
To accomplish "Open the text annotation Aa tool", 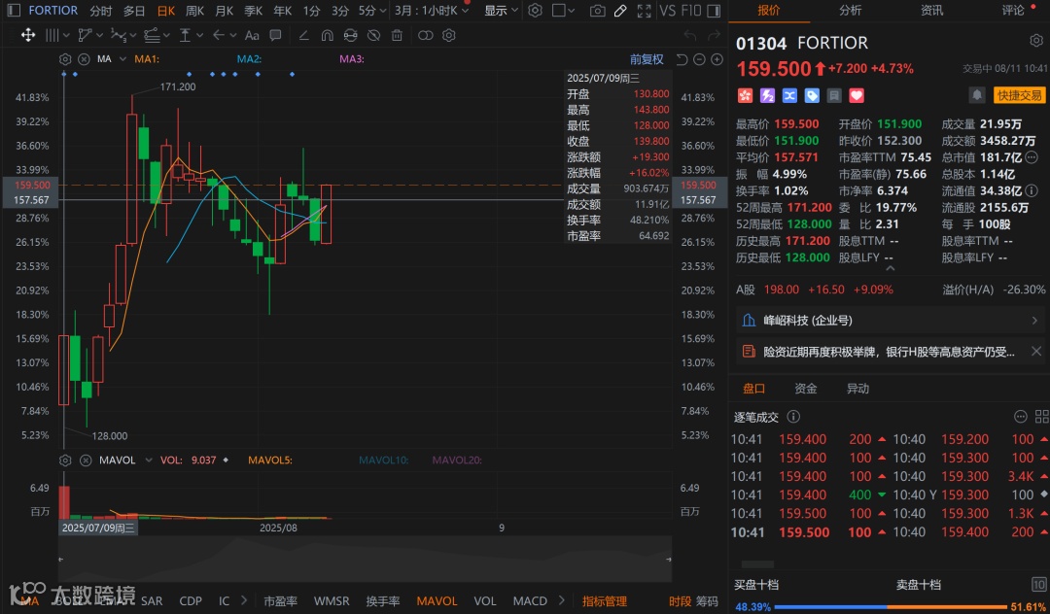I will 252,35.
